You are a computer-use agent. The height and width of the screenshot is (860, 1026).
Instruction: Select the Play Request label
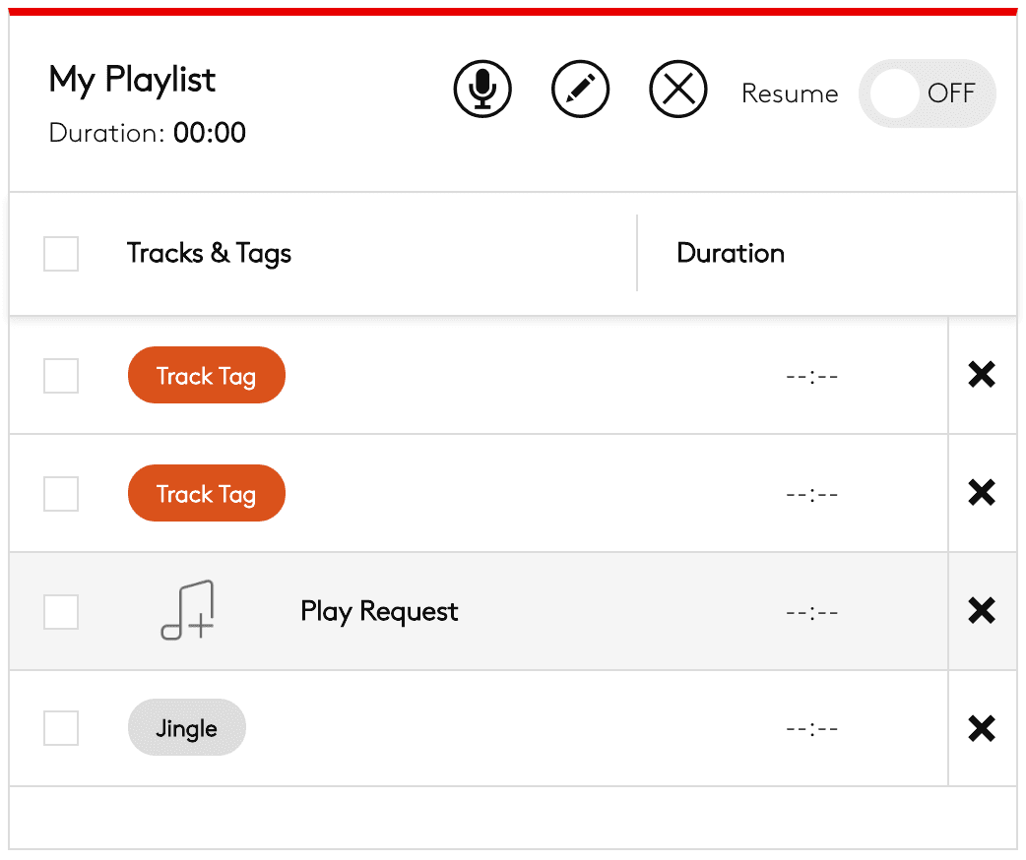pos(379,612)
